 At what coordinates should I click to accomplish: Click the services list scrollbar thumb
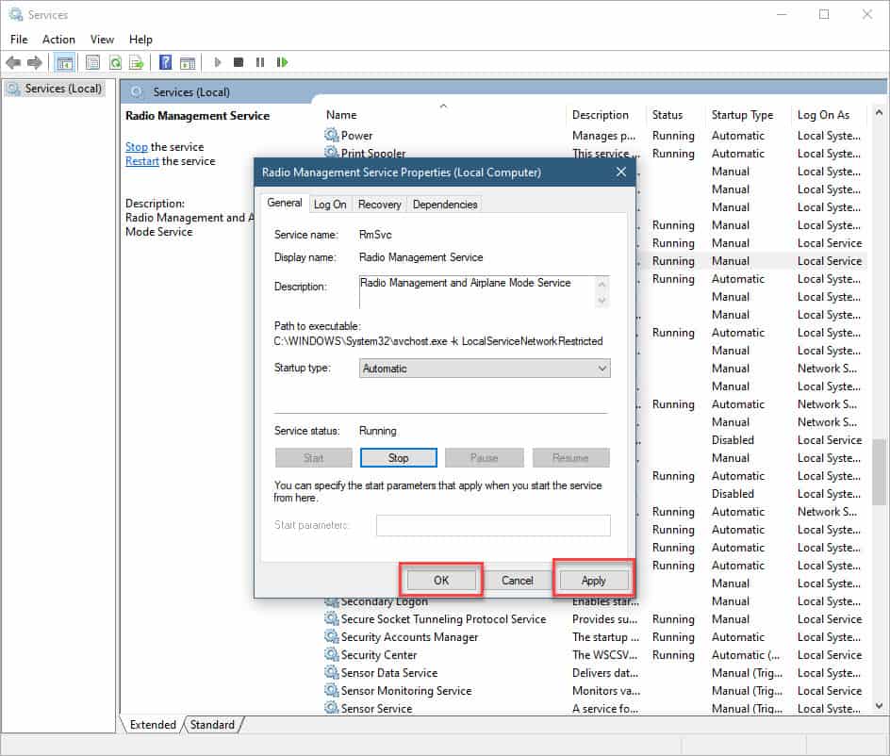point(879,471)
